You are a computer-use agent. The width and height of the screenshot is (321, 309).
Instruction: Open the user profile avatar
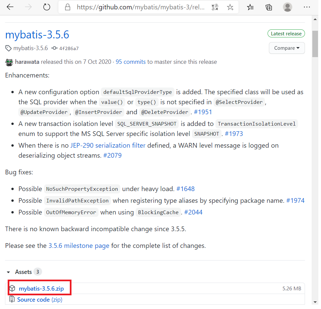[x=287, y=7]
